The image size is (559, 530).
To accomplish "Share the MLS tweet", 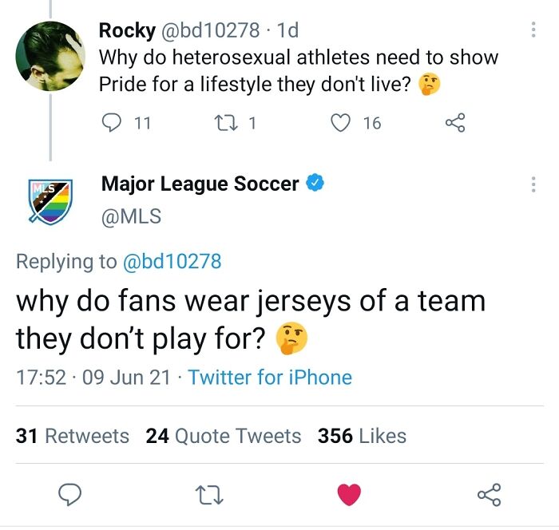I will 489,496.
